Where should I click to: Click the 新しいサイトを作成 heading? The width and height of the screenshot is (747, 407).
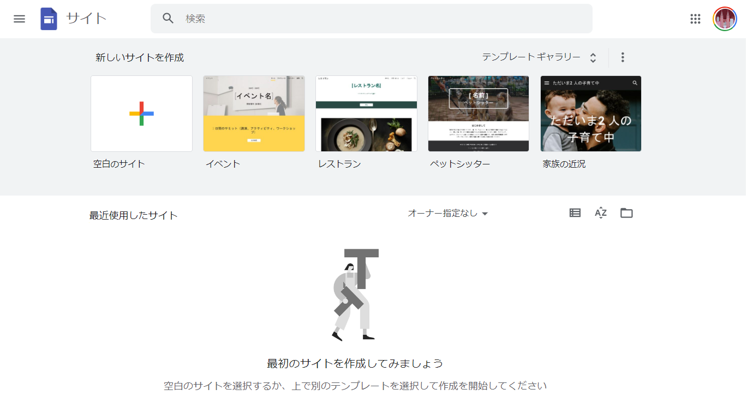coord(140,57)
